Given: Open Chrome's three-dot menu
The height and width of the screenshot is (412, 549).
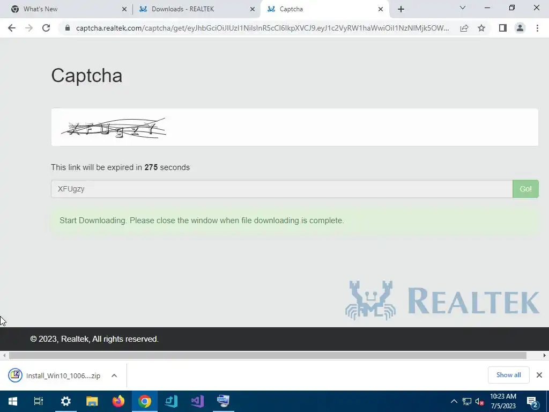Looking at the screenshot, I should tap(537, 28).
